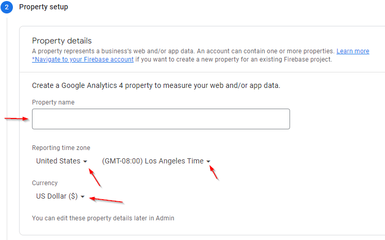The height and width of the screenshot is (240, 385).
Task: Click the caret arrow beside United States
Action: [85, 161]
